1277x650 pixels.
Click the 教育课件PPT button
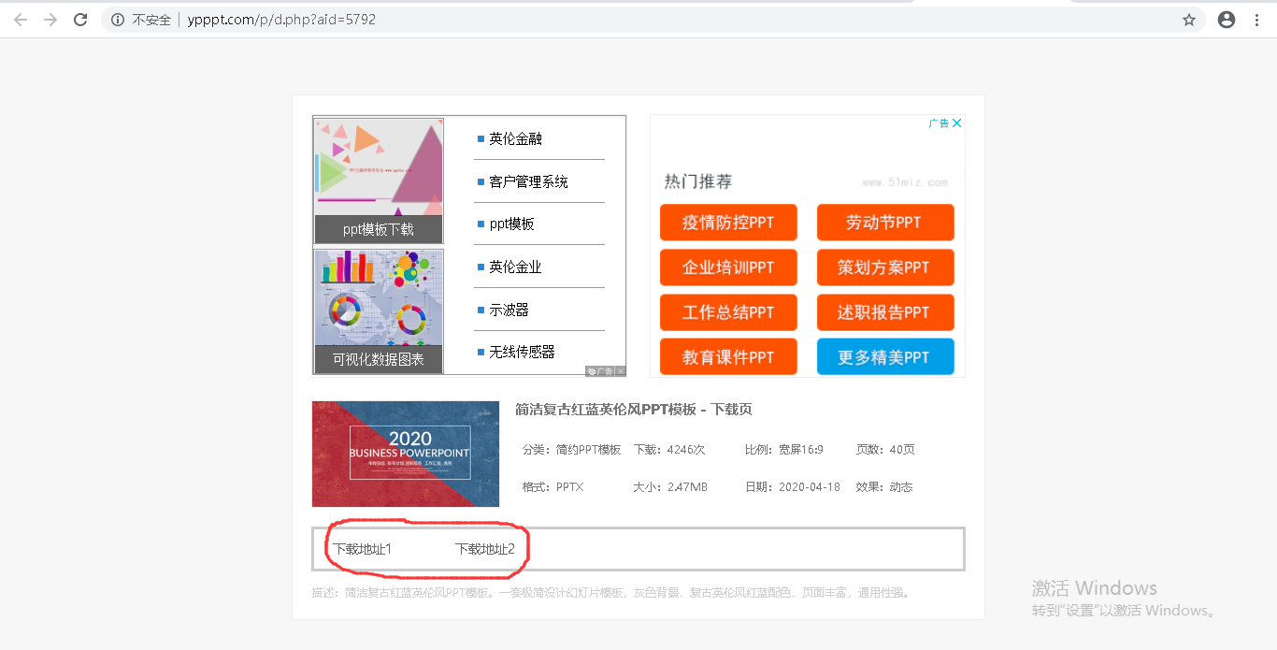[x=728, y=357]
